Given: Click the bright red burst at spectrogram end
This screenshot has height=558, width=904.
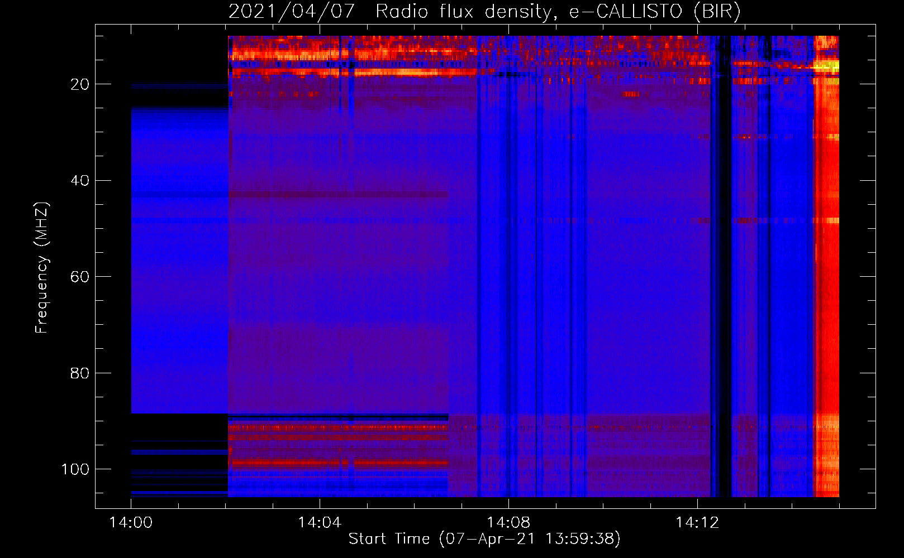Looking at the screenshot, I should tap(827, 266).
